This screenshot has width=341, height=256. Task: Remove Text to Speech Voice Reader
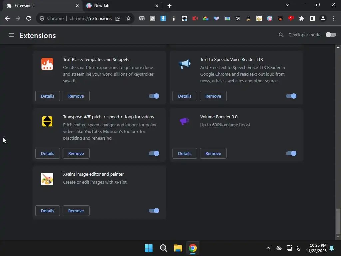(x=213, y=96)
